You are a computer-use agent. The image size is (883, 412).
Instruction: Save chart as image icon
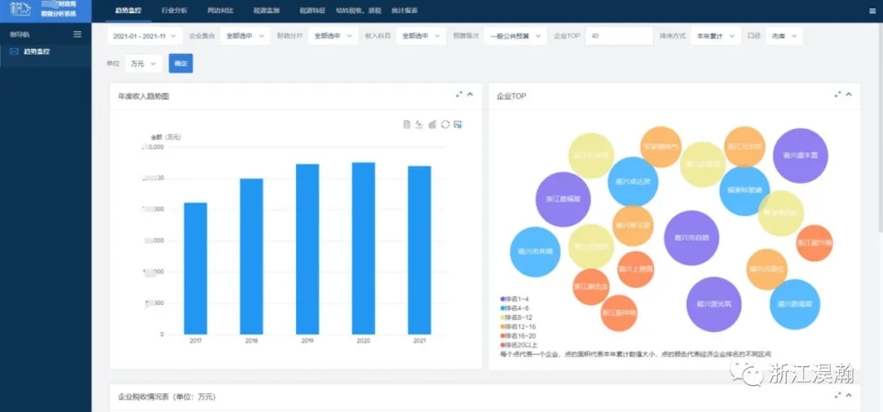[458, 124]
